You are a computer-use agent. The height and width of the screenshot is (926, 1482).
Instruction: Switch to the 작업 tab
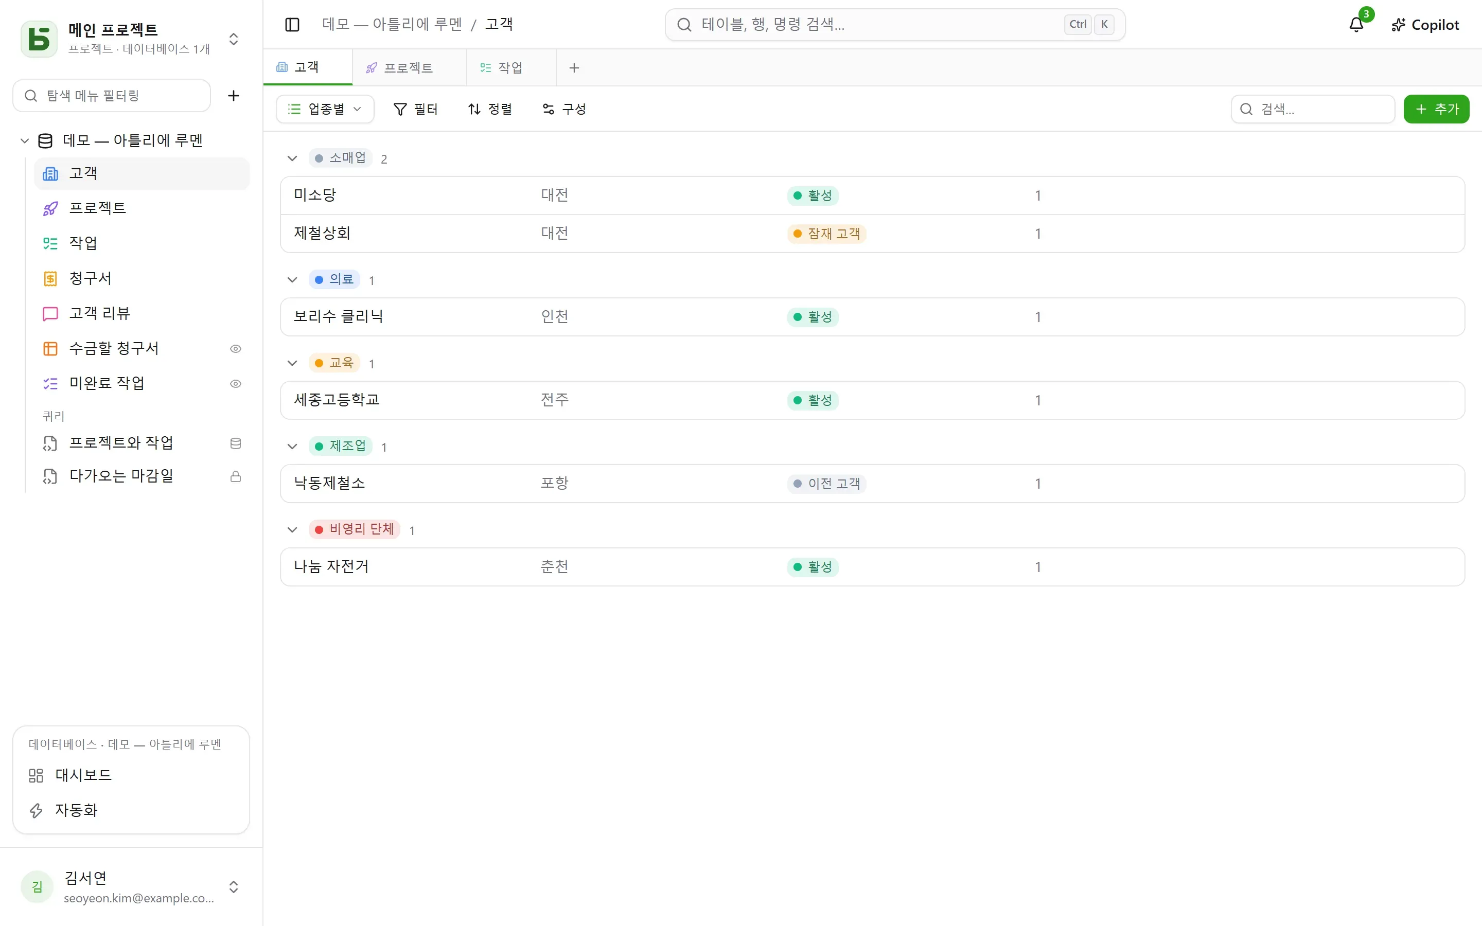click(x=511, y=67)
